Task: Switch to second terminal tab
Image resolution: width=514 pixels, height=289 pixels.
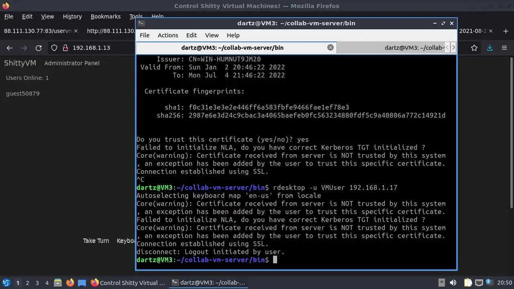Action: point(392,47)
